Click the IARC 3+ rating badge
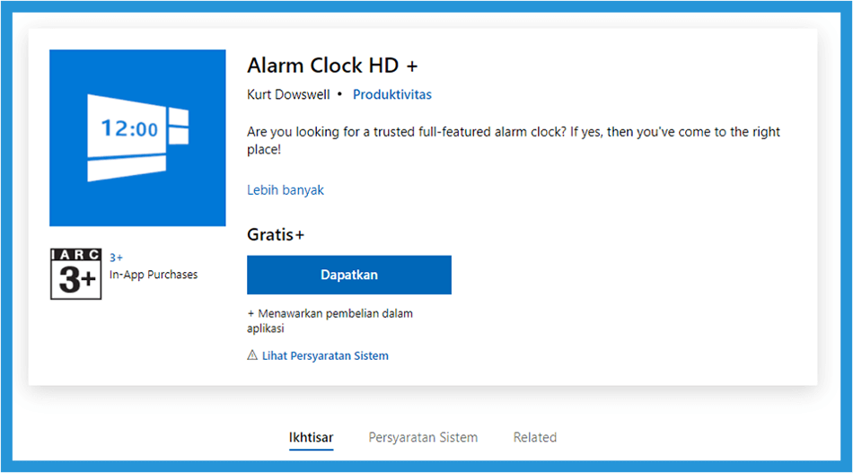This screenshot has width=853, height=473. (75, 274)
